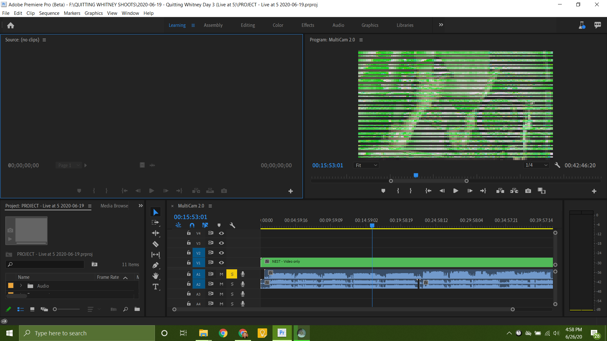Open the Sequence menu
The height and width of the screenshot is (341, 607).
[x=49, y=13]
